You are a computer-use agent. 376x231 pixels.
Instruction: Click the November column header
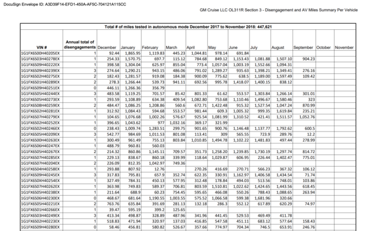[x=344, y=48]
